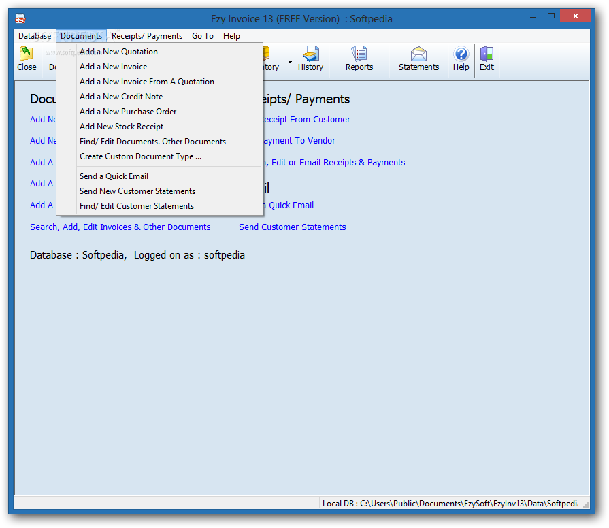This screenshot has width=609, height=528.
Task: Minimize the Ezy Invoice window
Action: [533, 16]
